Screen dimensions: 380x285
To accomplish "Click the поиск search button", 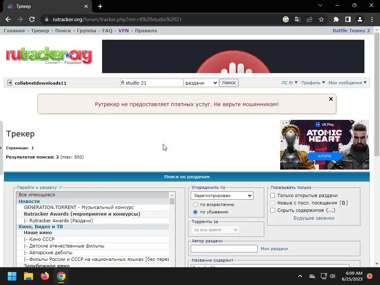I will click(x=229, y=83).
